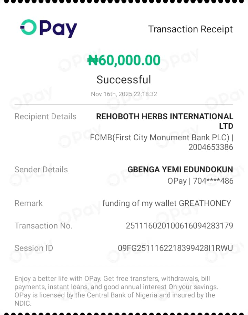
Task: Click the dark blue "Pay" wordmark
Action: click(x=58, y=29)
